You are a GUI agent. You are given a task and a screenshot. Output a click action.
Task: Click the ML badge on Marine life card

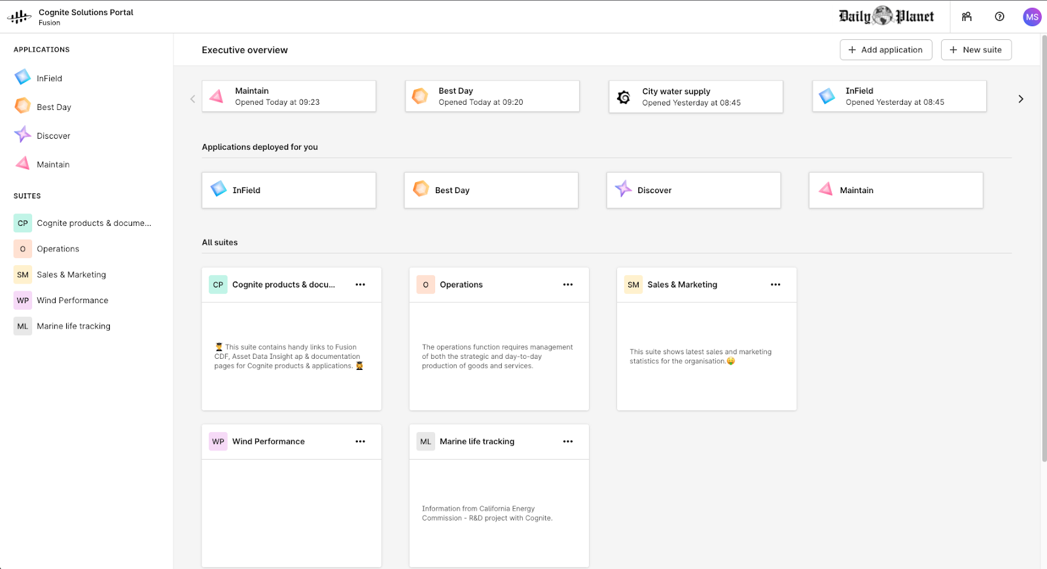pos(425,442)
